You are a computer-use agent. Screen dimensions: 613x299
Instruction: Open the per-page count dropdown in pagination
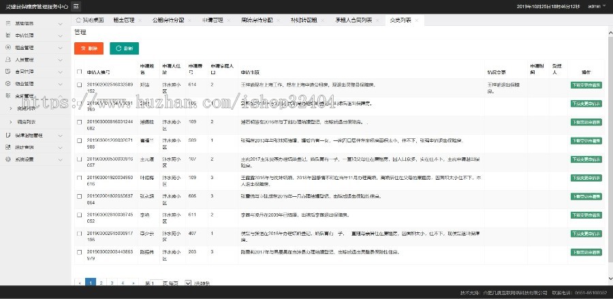pyautogui.click(x=188, y=283)
